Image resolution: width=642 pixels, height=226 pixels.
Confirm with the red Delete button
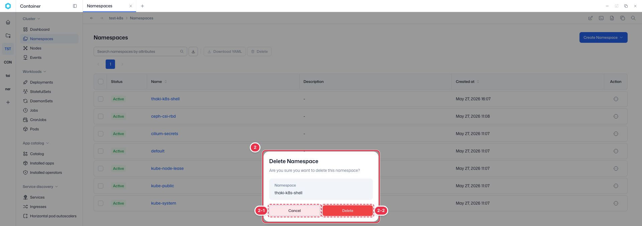[348, 211]
